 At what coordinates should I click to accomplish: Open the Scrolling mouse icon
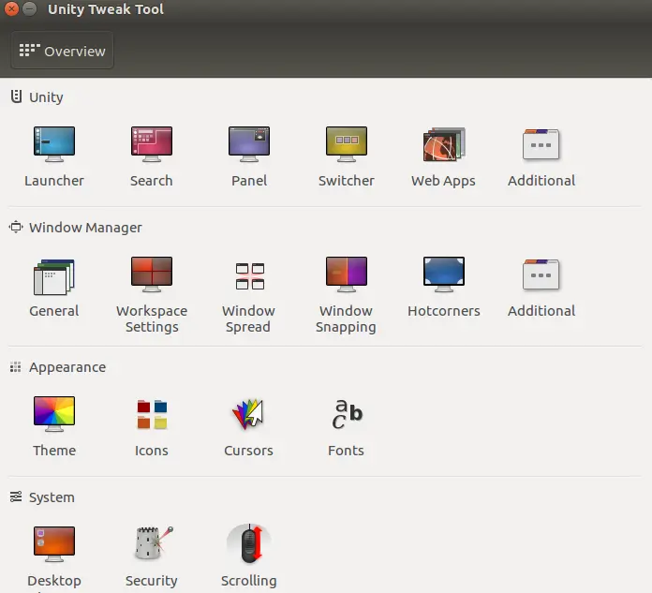tap(249, 544)
